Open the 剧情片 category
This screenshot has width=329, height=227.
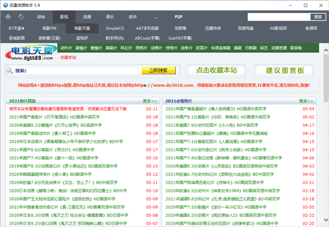click(x=81, y=48)
